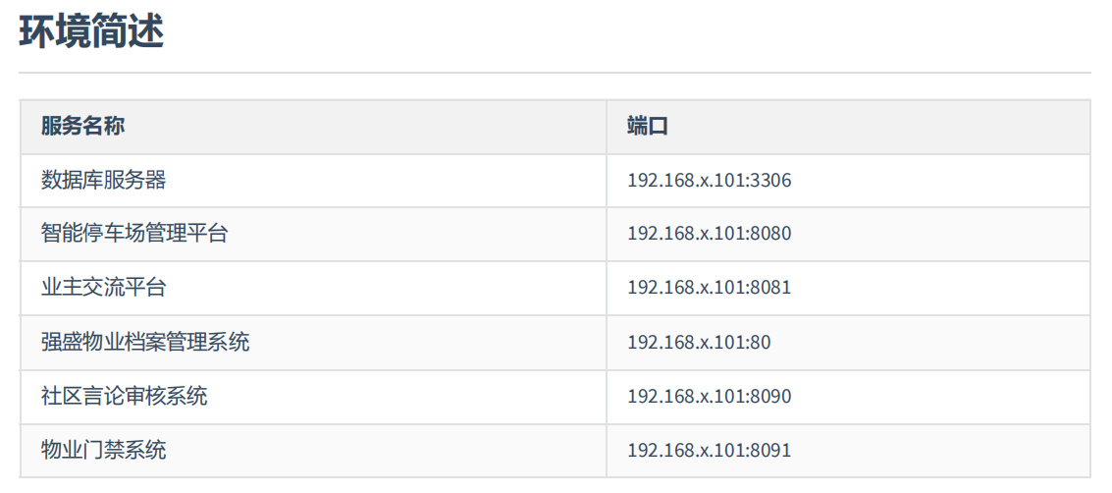Click the 192.168.x.101:8090 address
The height and width of the screenshot is (493, 1112).
(709, 397)
